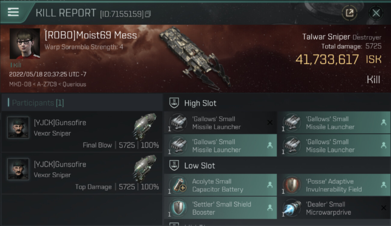Close the kill report window
The width and height of the screenshot is (391, 226).
tap(376, 13)
